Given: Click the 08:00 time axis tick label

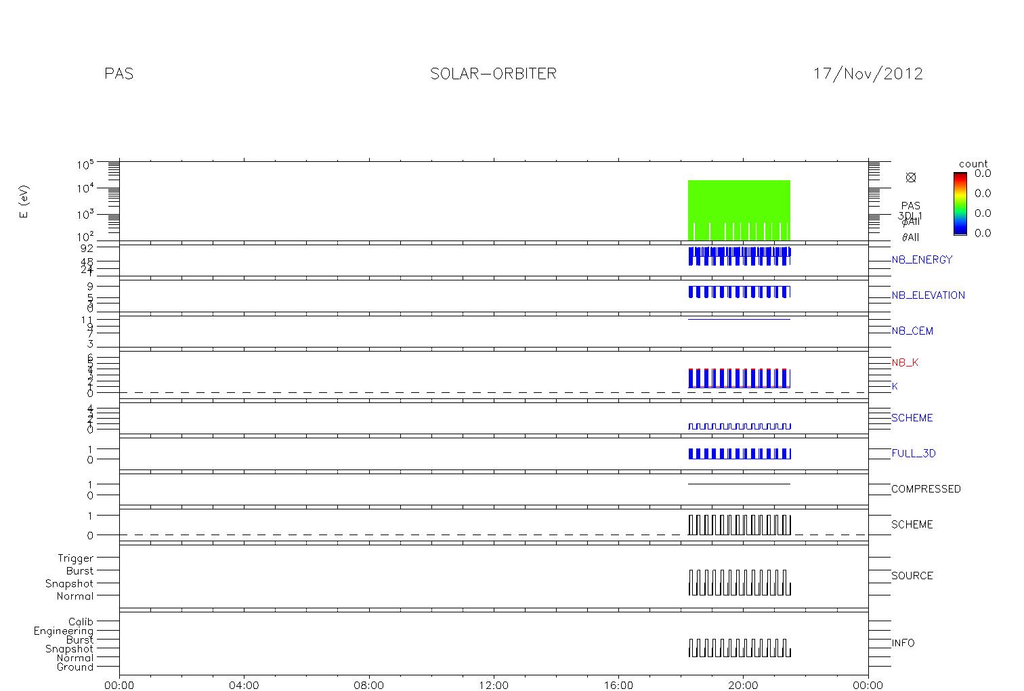Looking at the screenshot, I should coord(369,685).
